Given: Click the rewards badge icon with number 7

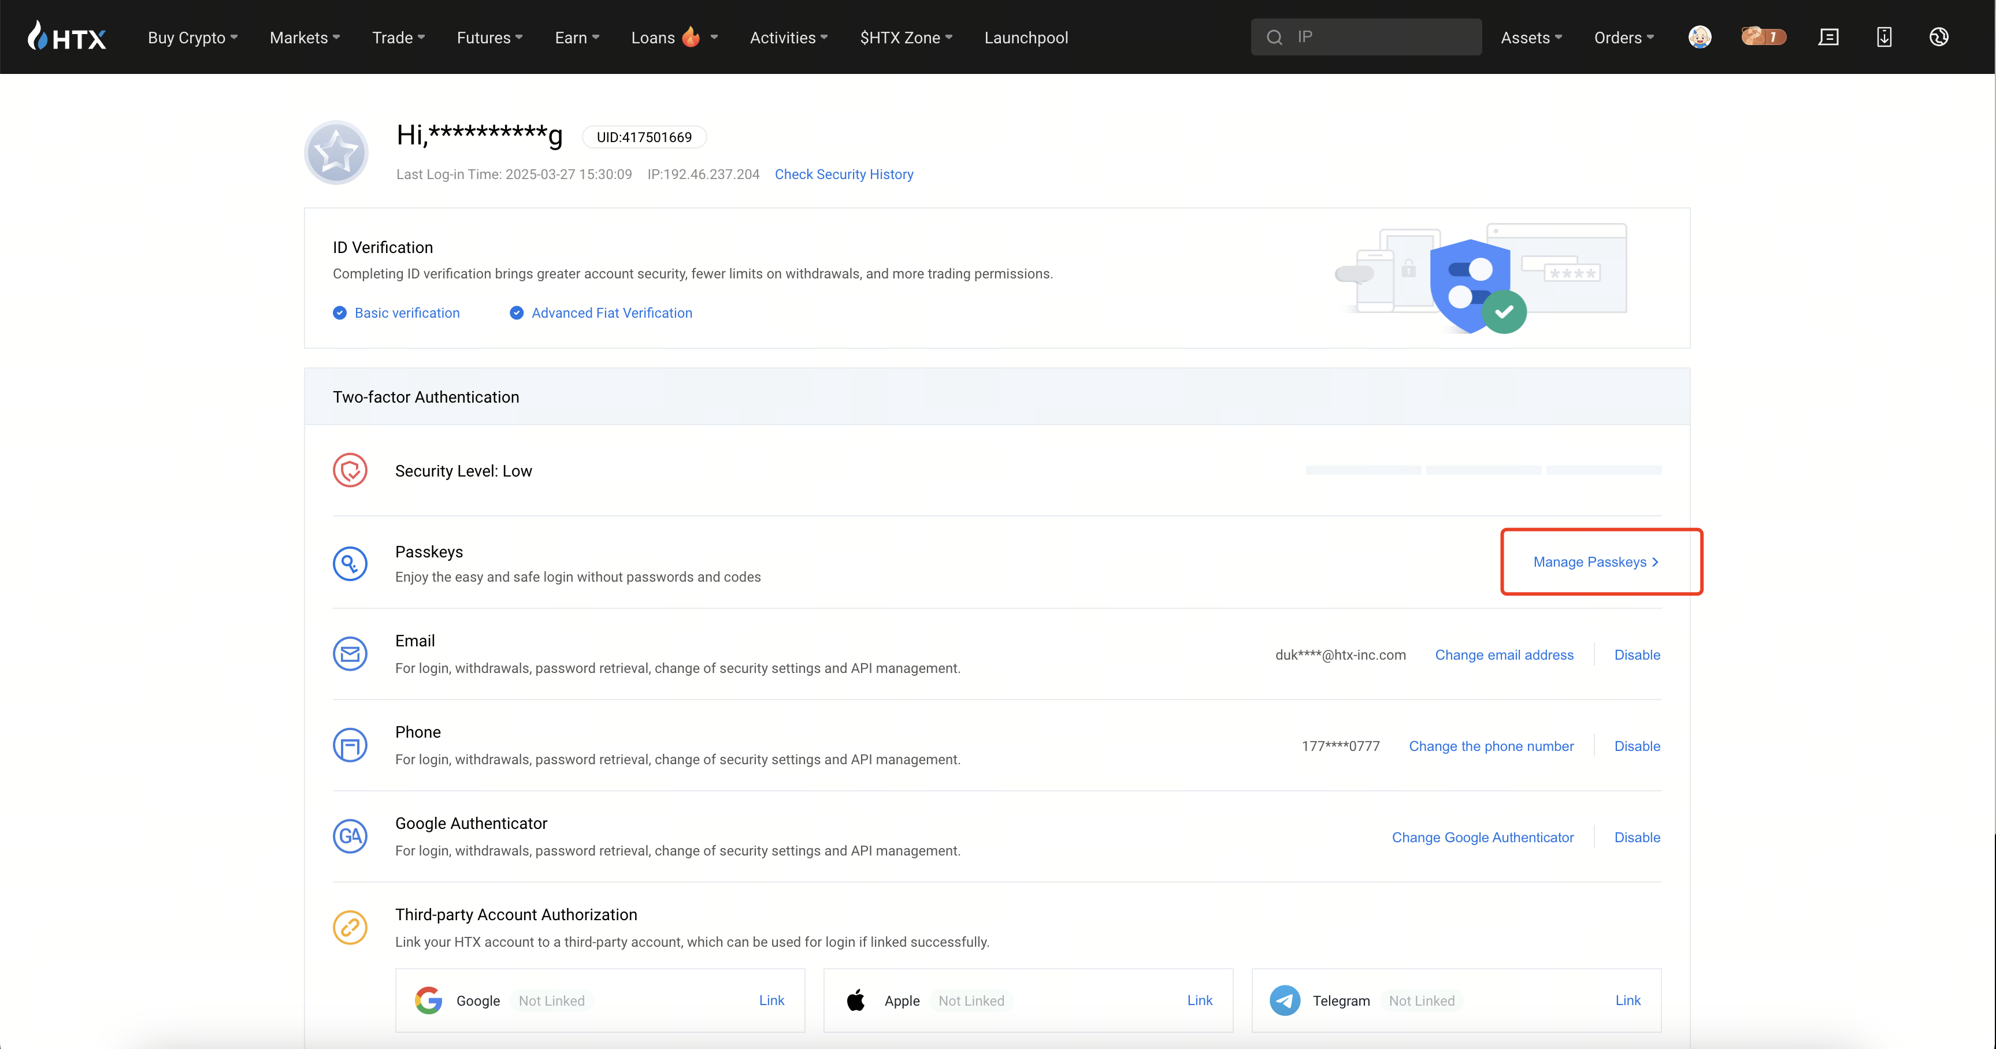Looking at the screenshot, I should (1763, 36).
